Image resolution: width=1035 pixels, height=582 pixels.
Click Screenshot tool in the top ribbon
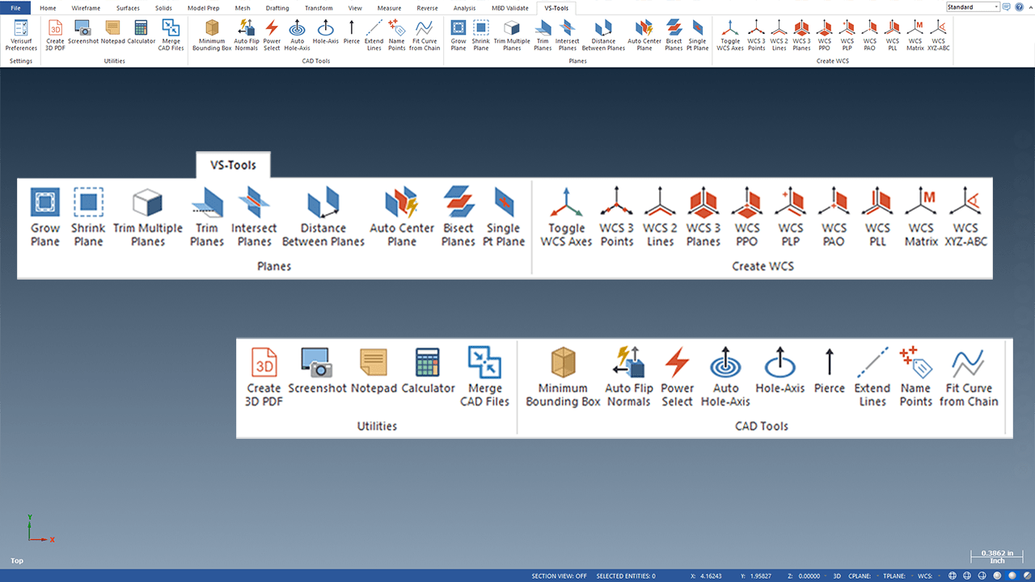[82, 32]
